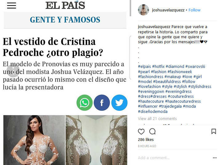Follow joshuavelazquezz
Screen dimensions: 218x165
[194, 10]
